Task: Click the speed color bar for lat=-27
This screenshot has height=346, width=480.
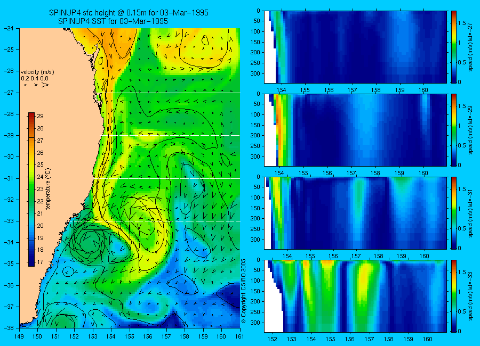Action: pyautogui.click(x=454, y=47)
